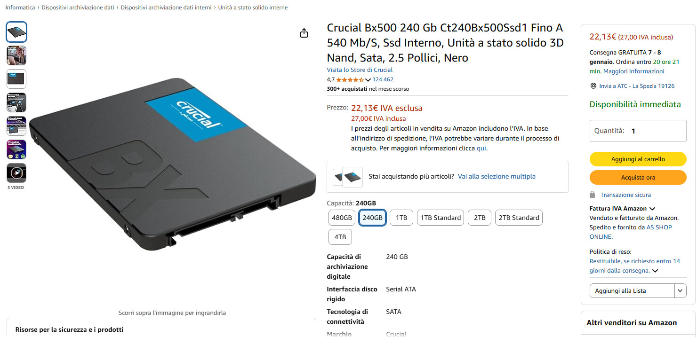The width and height of the screenshot is (697, 337).
Task: Click the Quantità input field
Action: 638,131
